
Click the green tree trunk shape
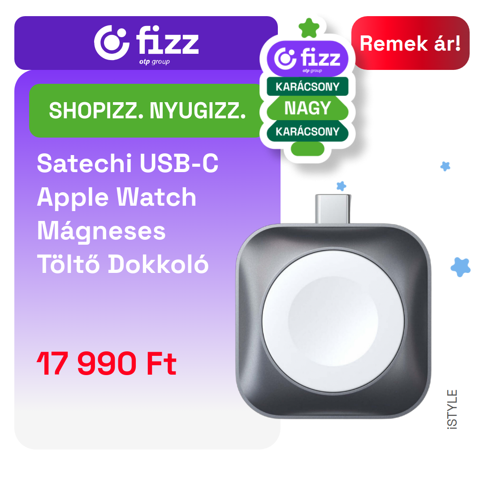307,149
